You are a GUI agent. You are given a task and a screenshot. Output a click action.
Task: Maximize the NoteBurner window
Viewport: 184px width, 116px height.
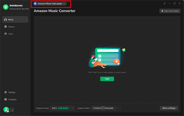pos(175,3)
